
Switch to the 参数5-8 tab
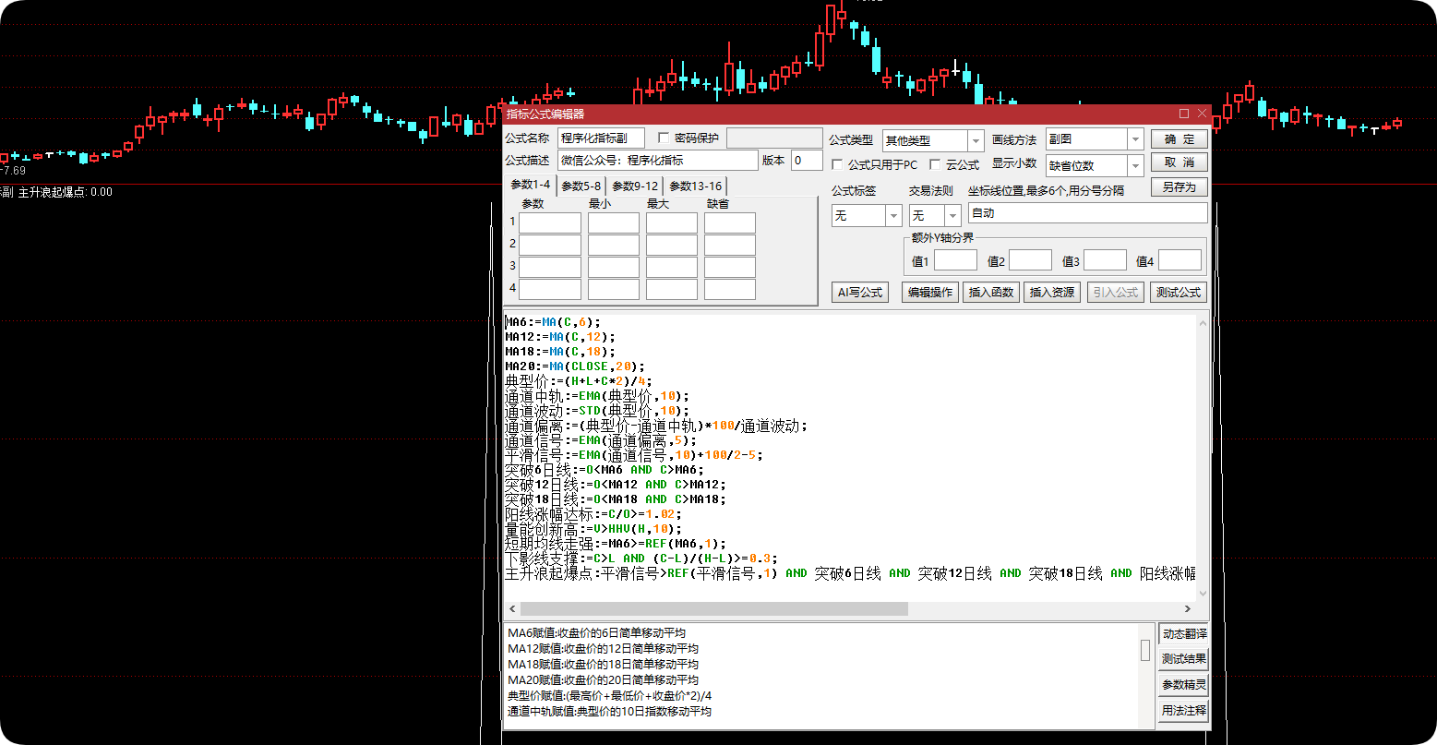(x=581, y=186)
